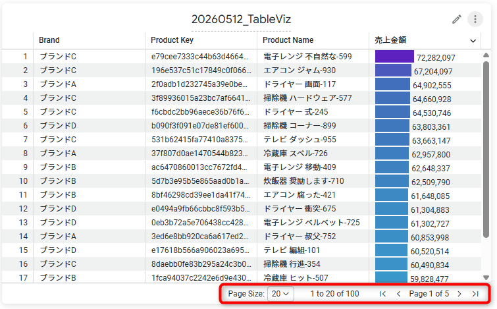Click the sales value 60,853,998
The height and width of the screenshot is (309, 497).
point(430,238)
